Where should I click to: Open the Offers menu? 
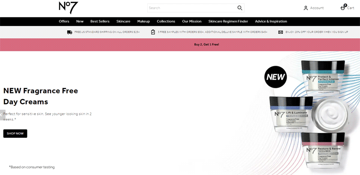64,21
